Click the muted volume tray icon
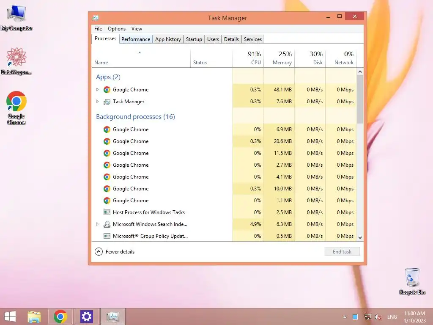This screenshot has width=433, height=325. (x=378, y=317)
